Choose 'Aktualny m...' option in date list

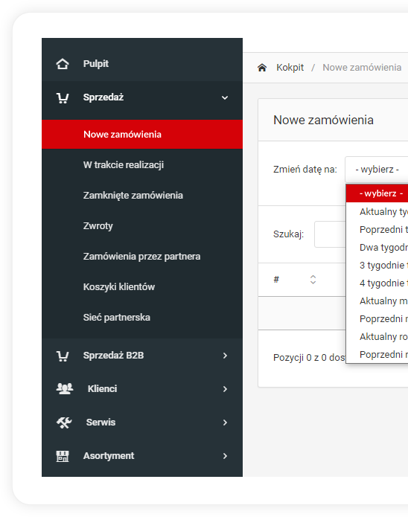pos(377,301)
